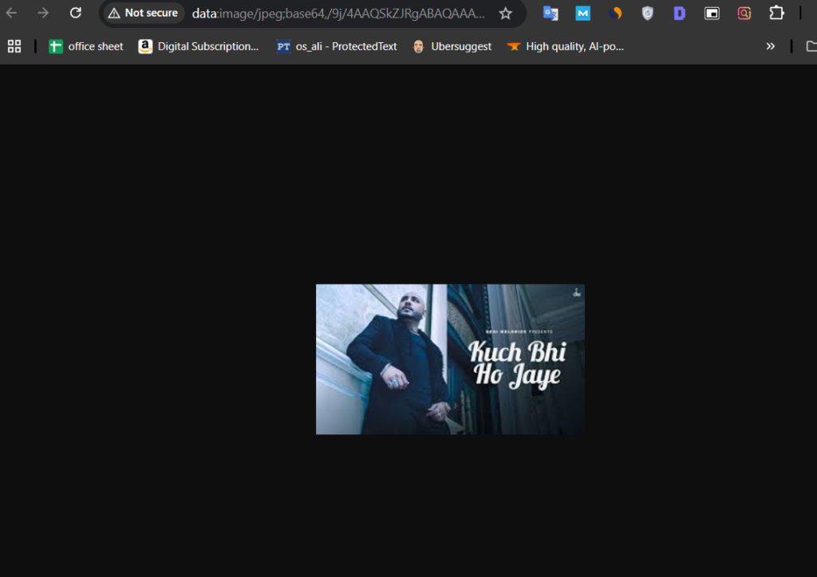Click the Kuch Bhi Ho Jaye image
Screen dimensions: 817x577
(450, 359)
